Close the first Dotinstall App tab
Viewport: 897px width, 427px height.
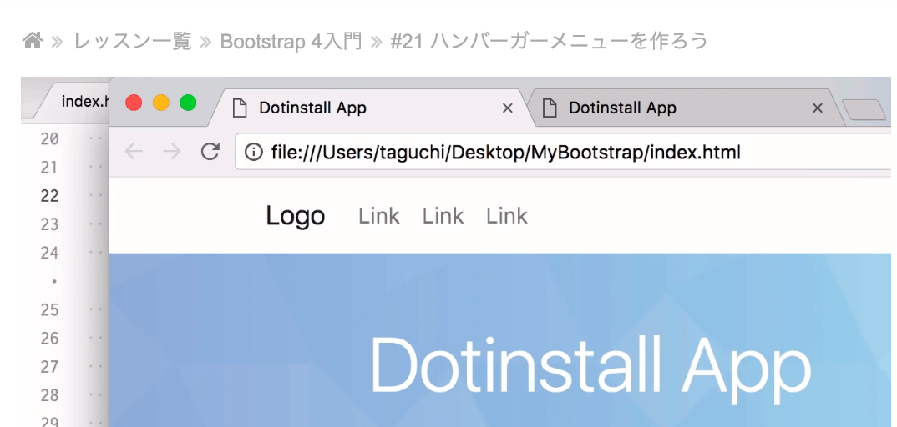(x=507, y=108)
